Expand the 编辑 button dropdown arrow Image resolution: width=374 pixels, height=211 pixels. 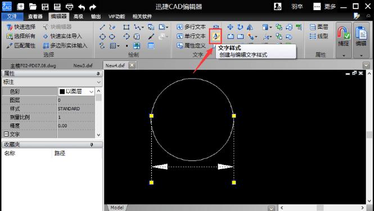click(361, 56)
